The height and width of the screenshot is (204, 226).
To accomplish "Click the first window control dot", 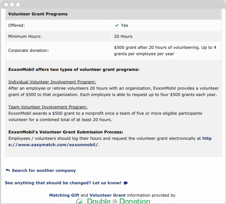I will coord(6,5).
